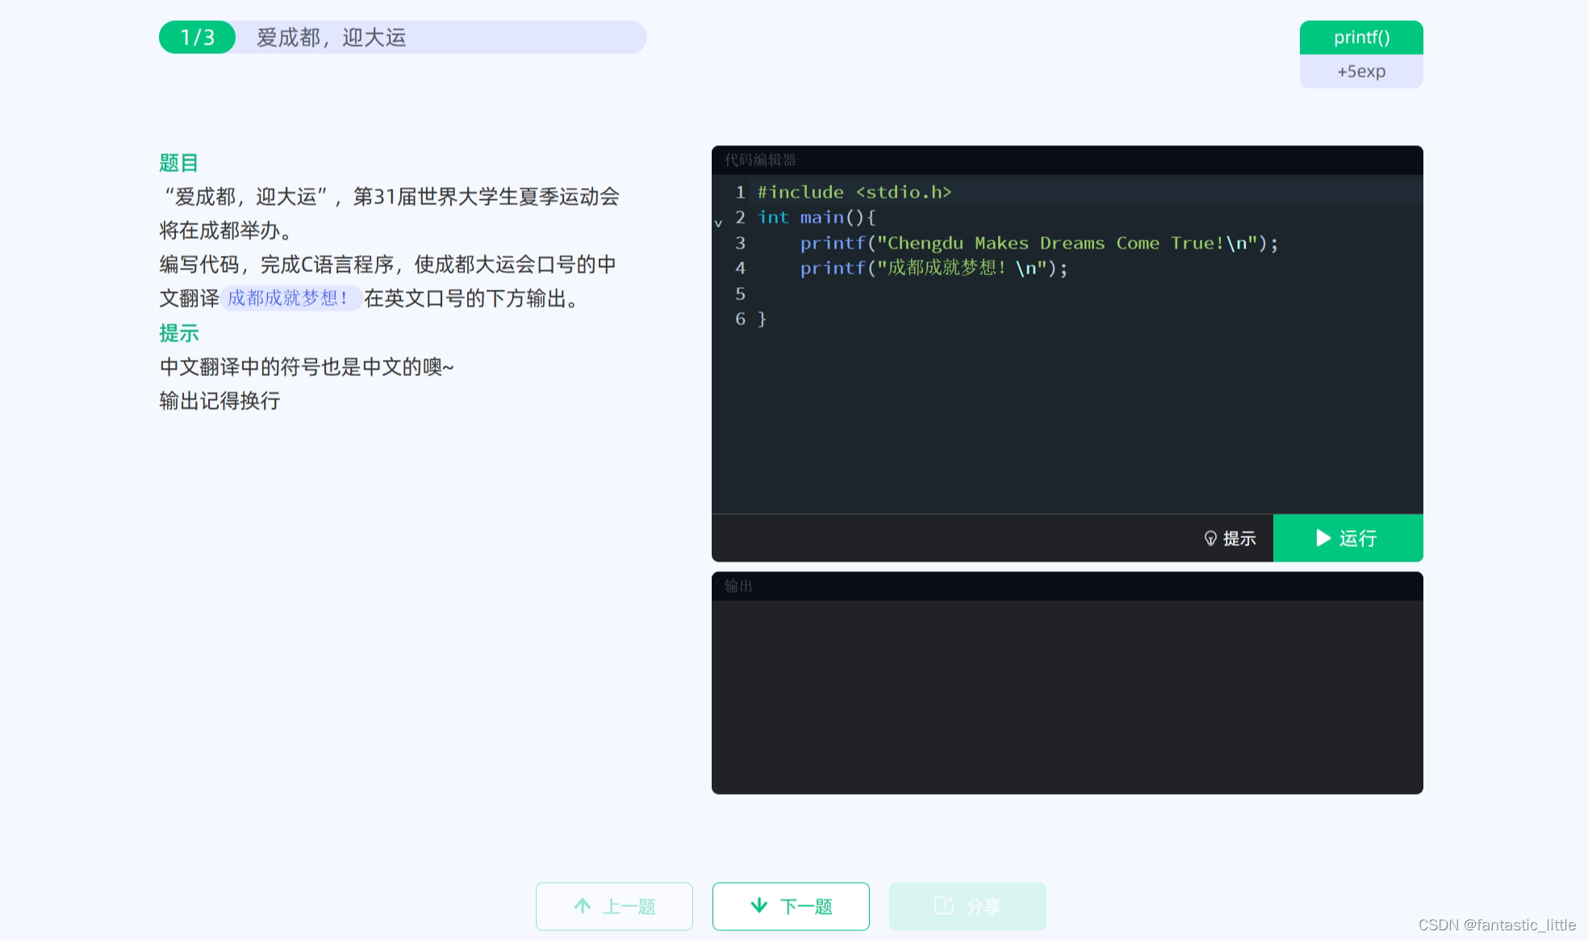Click line number 4 in gutter
This screenshot has height=940, width=1588.
pyautogui.click(x=739, y=268)
